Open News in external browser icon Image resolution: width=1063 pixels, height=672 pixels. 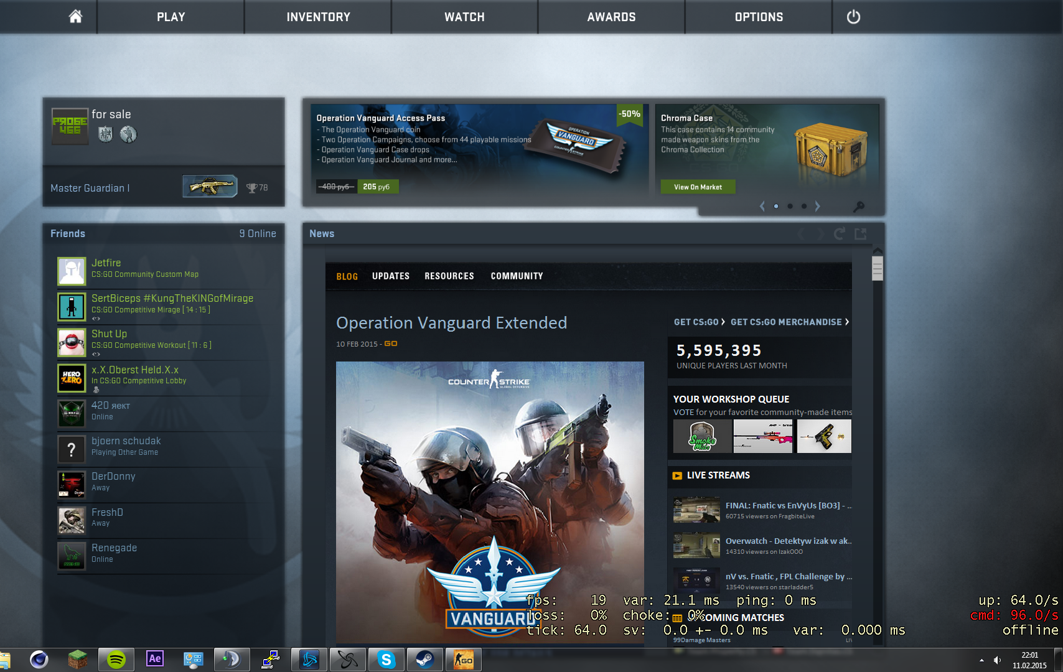(x=861, y=234)
